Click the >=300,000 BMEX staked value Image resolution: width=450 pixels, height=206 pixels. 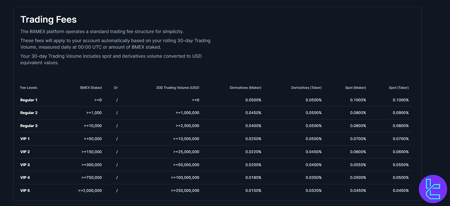(92, 165)
